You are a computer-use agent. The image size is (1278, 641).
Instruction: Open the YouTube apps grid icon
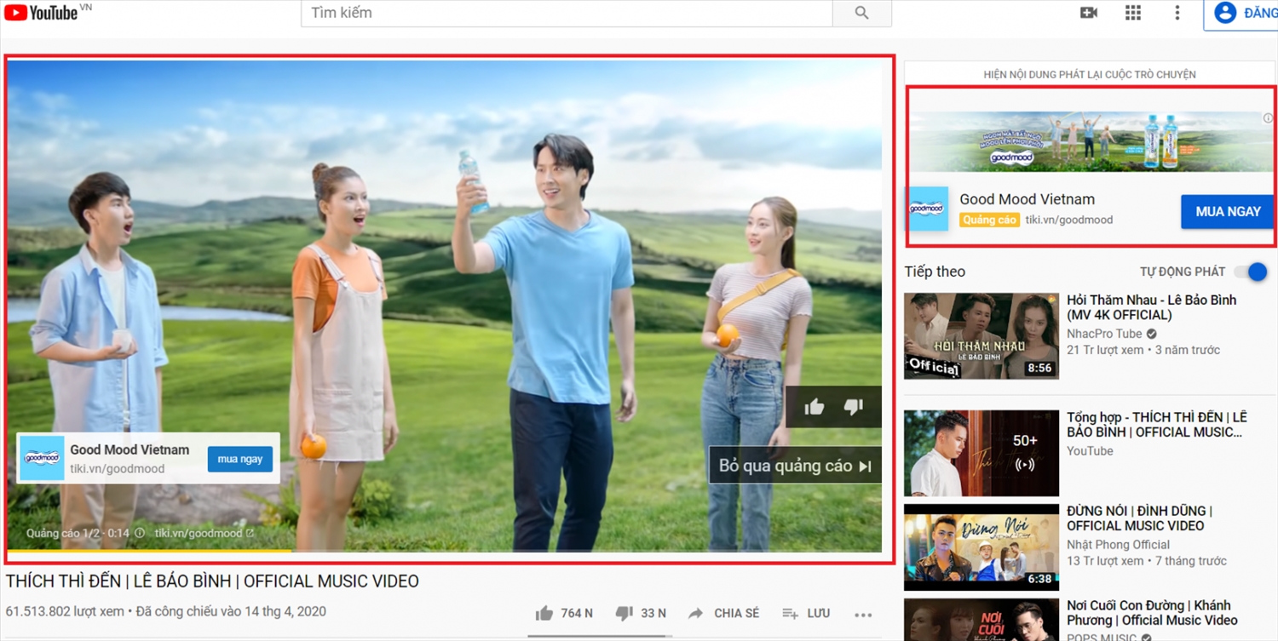[1132, 13]
